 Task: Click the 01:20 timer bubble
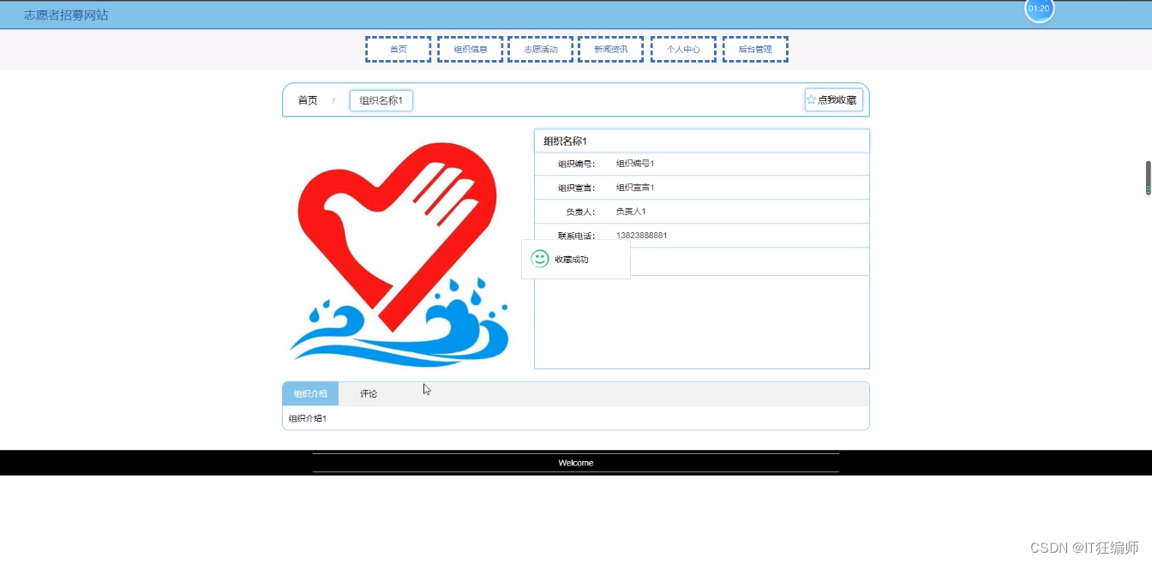click(x=1039, y=9)
